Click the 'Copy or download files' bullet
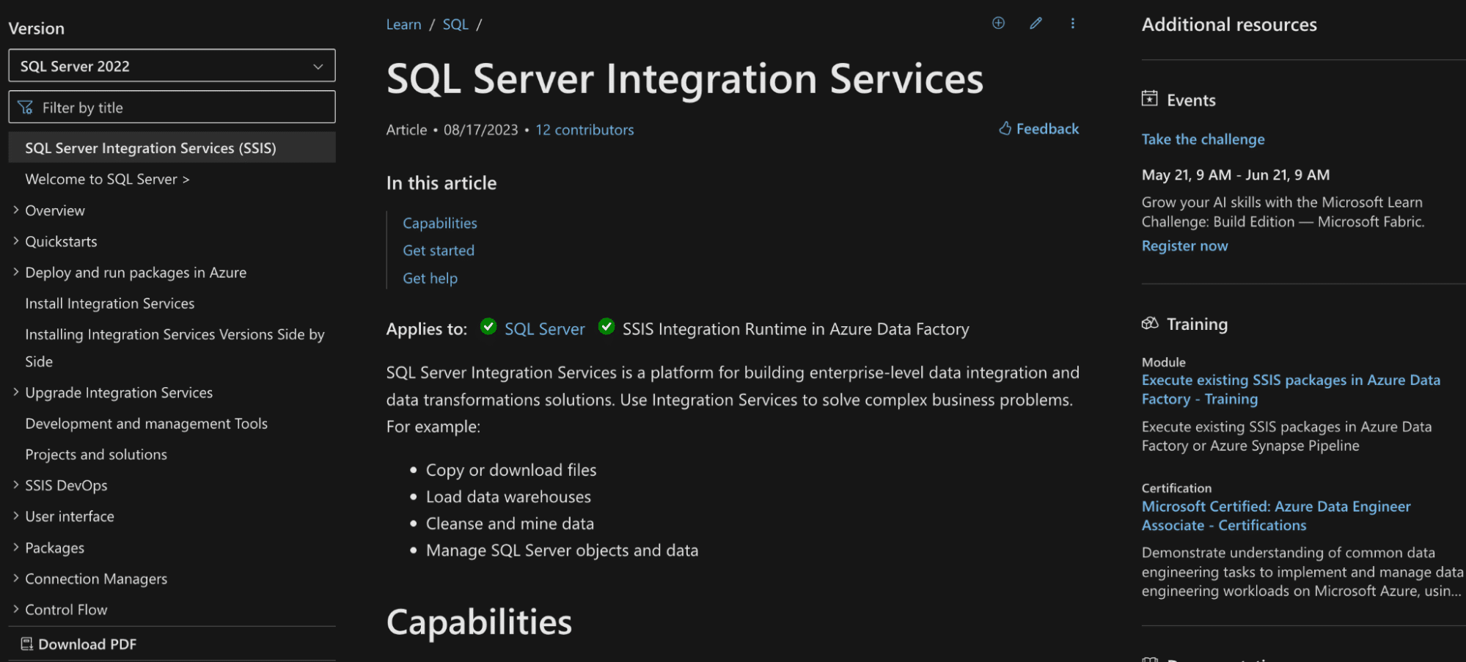Screen dimensions: 1466x662 click(511, 470)
